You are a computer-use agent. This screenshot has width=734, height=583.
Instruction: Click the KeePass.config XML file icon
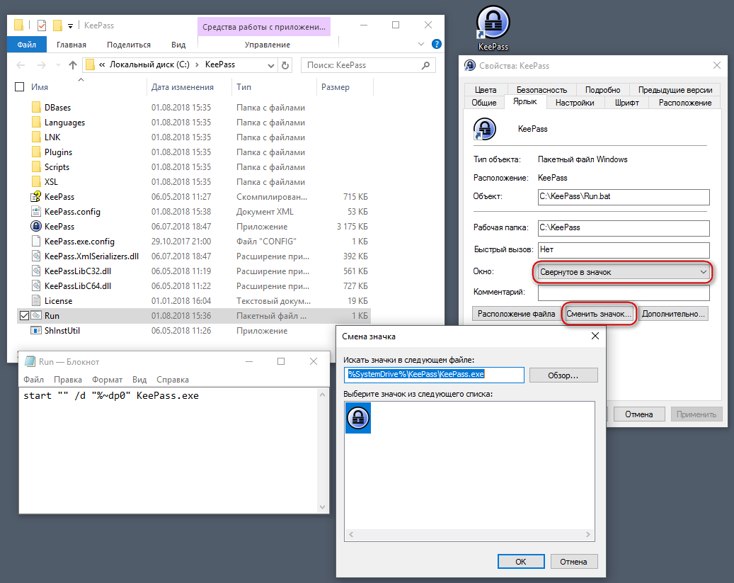pyautogui.click(x=36, y=211)
